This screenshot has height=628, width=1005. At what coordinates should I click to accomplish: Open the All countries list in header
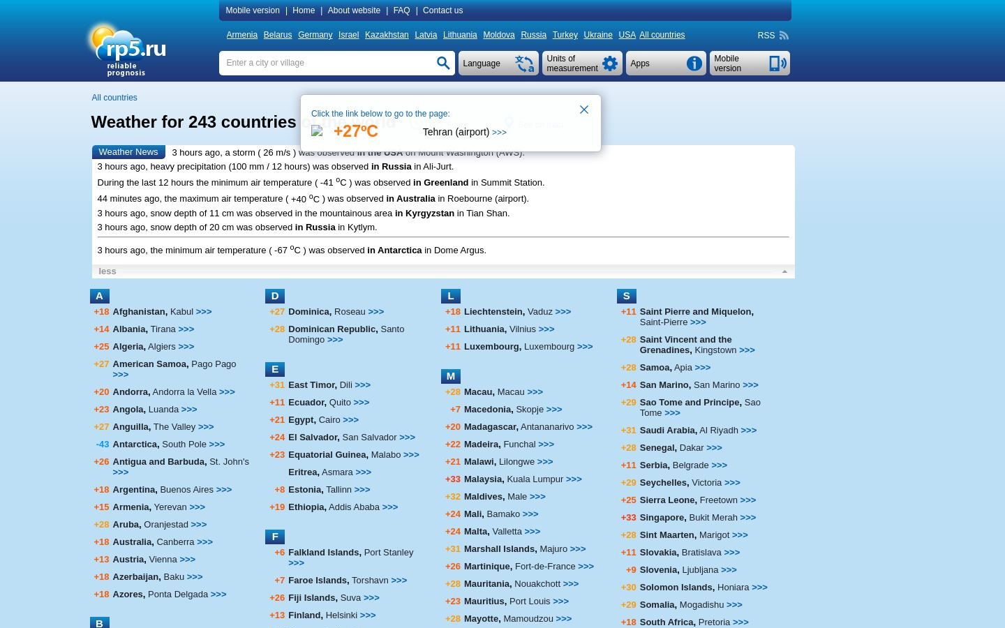(662, 35)
